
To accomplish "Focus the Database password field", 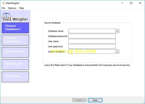I will [x=92, y=36].
